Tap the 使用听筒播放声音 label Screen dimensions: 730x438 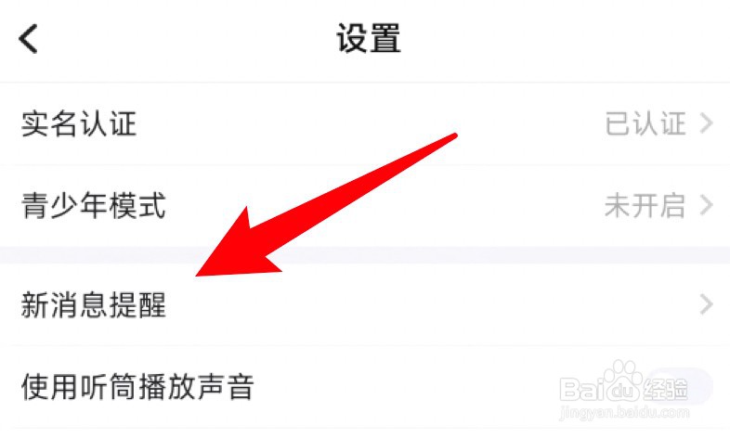pos(137,387)
